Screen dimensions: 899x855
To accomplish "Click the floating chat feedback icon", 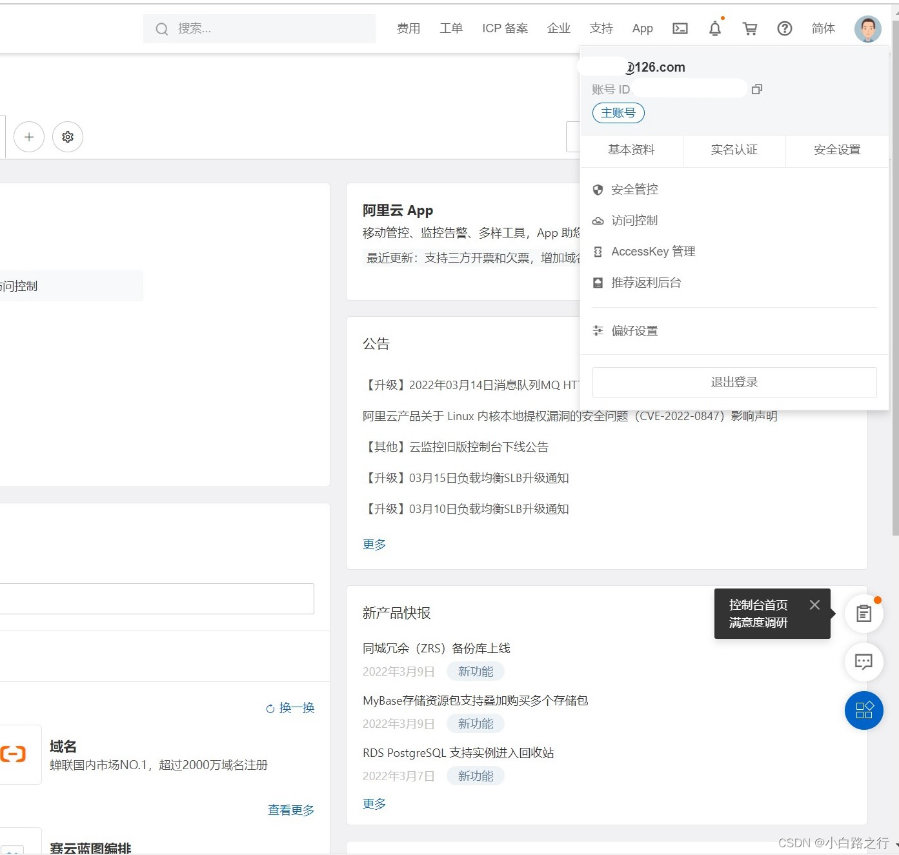I will (864, 661).
